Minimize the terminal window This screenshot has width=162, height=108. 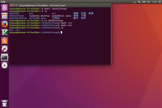(14, 5)
